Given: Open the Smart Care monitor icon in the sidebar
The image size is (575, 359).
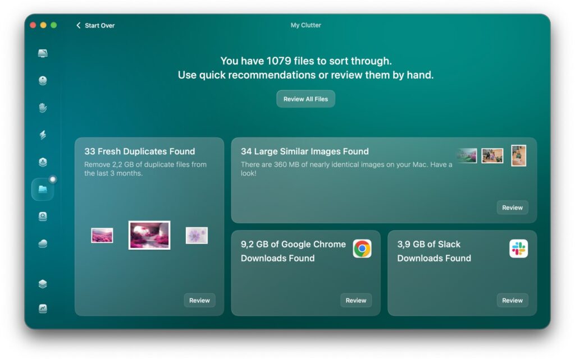Looking at the screenshot, I should click(x=43, y=53).
